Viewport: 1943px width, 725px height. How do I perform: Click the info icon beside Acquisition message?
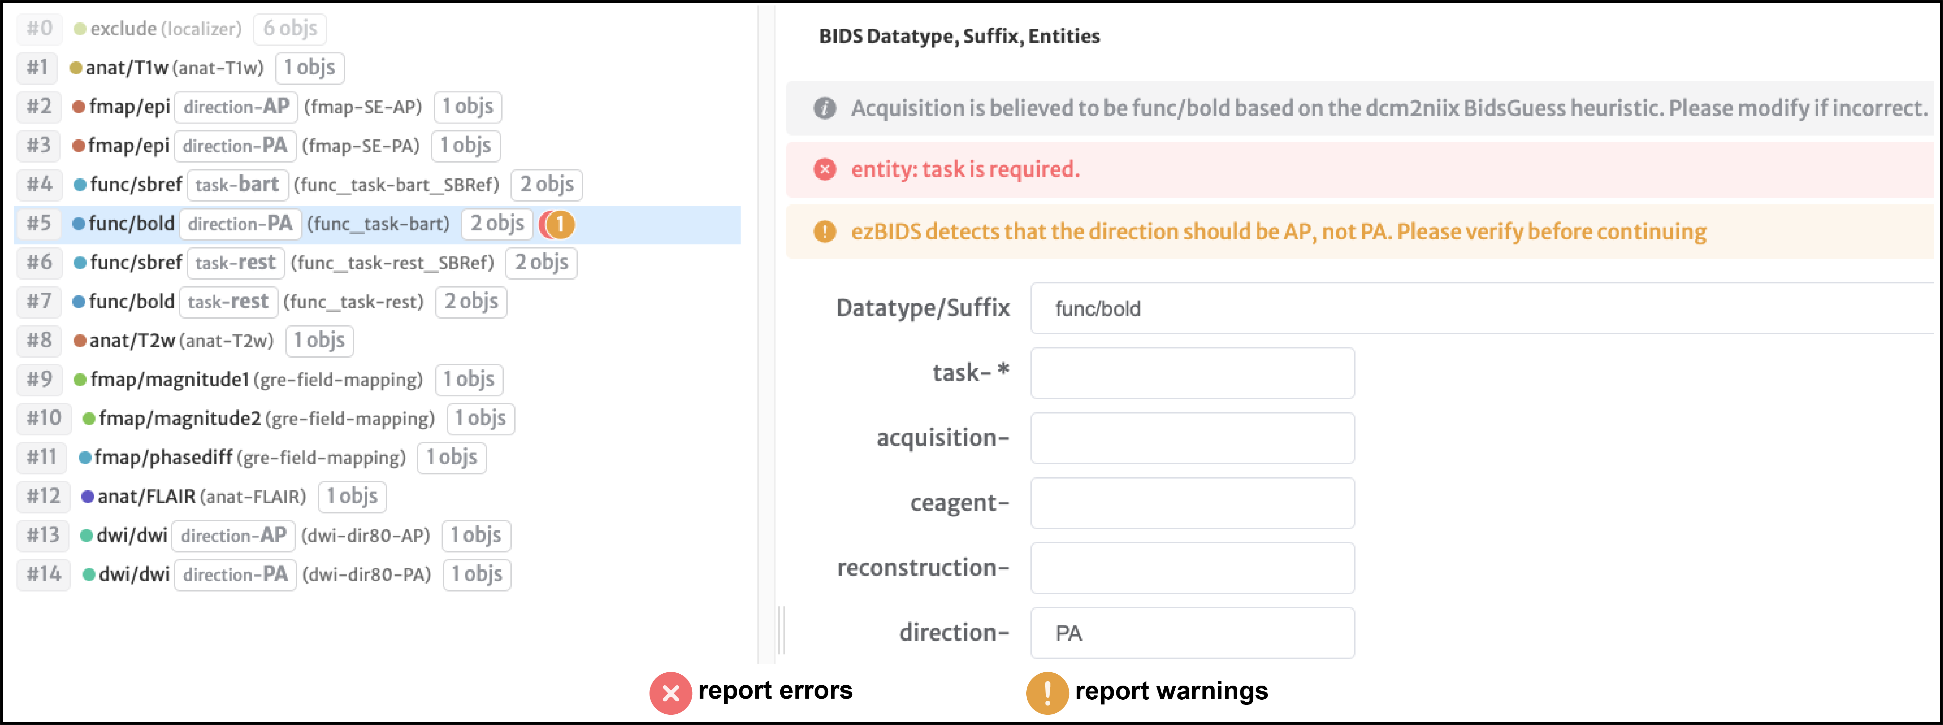click(x=825, y=109)
